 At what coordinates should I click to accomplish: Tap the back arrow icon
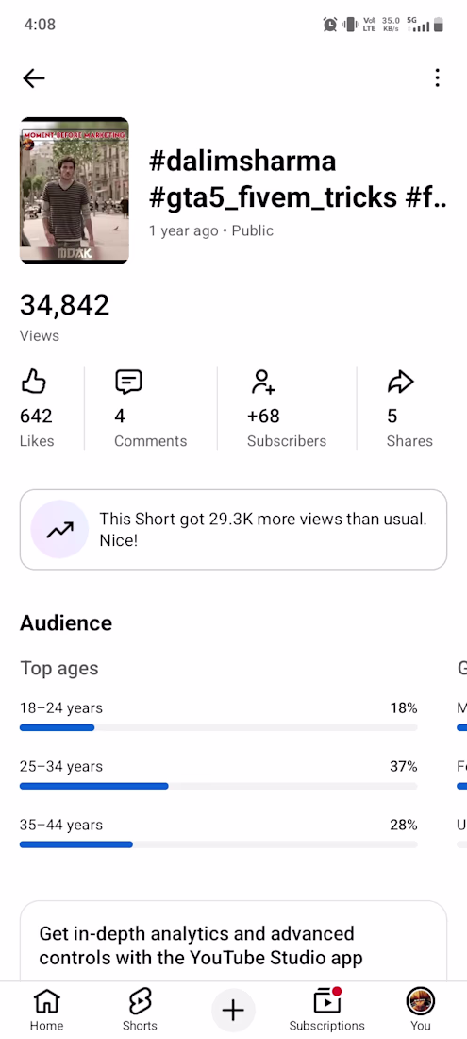point(34,78)
